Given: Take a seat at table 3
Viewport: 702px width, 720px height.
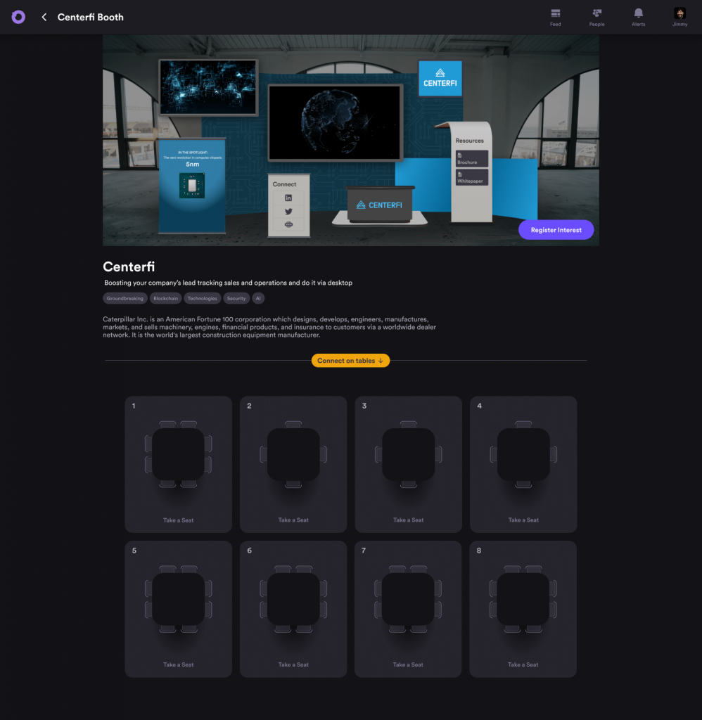Looking at the screenshot, I should tap(409, 520).
